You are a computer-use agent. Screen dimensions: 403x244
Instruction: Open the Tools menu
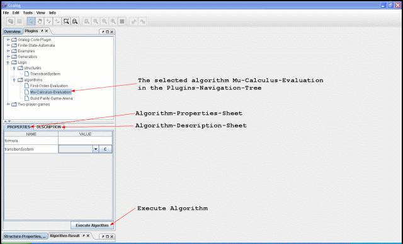point(28,13)
